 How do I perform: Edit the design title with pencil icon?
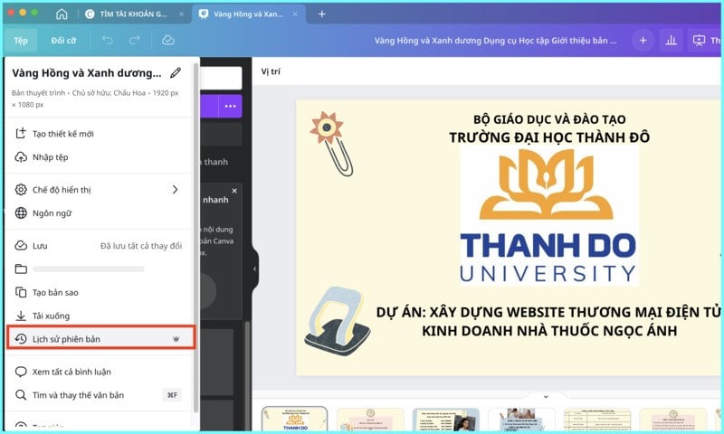point(176,73)
